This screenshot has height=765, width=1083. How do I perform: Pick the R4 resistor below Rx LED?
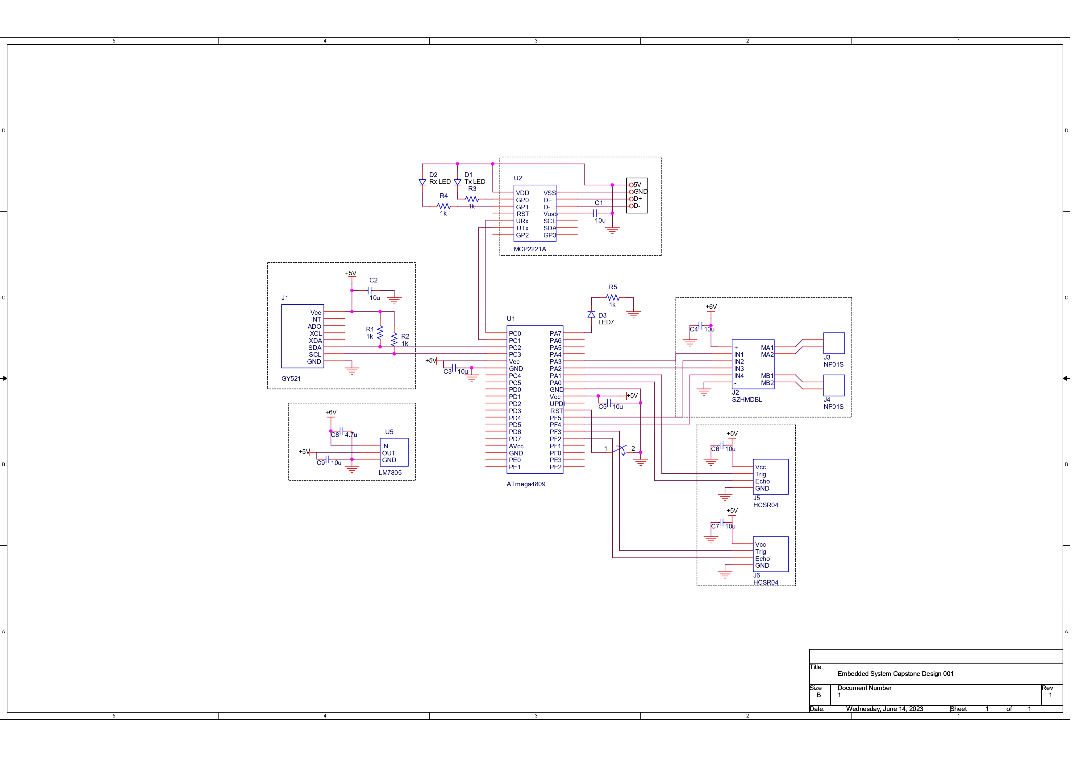tap(444, 206)
